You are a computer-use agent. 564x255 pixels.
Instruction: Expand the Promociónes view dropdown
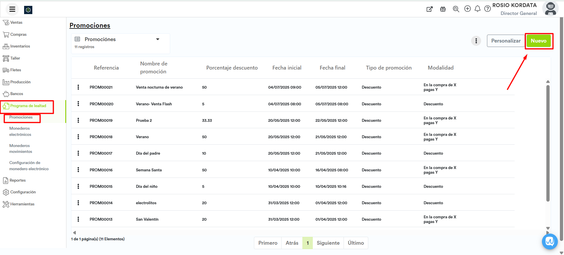point(158,39)
